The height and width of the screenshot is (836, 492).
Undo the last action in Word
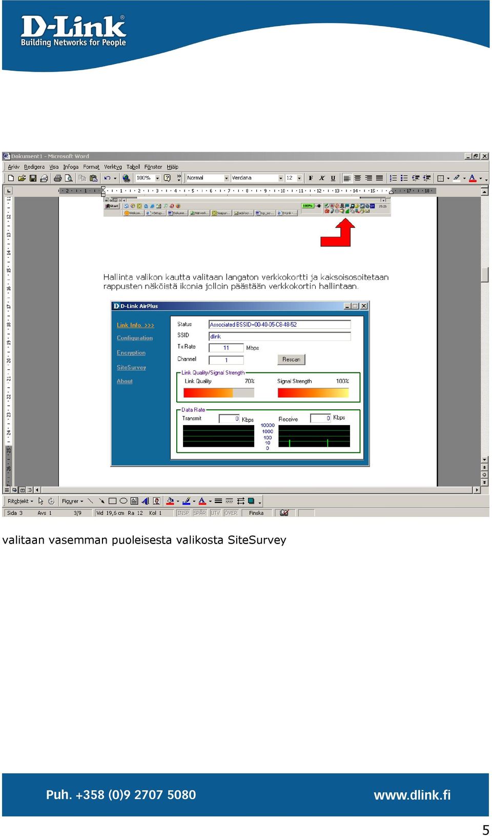point(107,178)
